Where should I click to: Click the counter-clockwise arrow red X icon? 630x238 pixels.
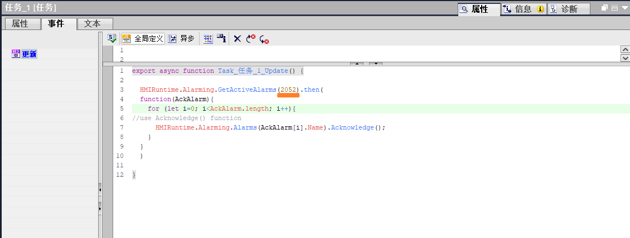[x=264, y=39]
